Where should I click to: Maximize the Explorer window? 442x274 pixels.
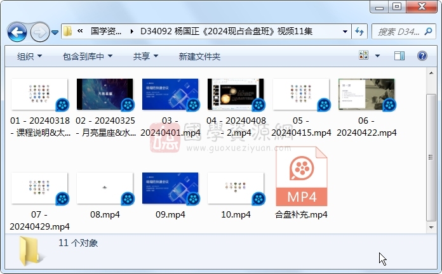397,6
